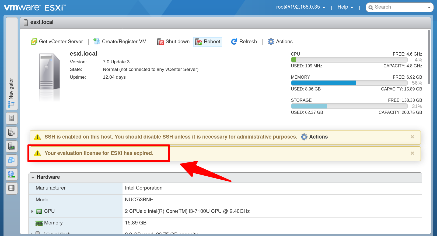Collapse the Hardware section
The height and width of the screenshot is (236, 437).
point(33,177)
